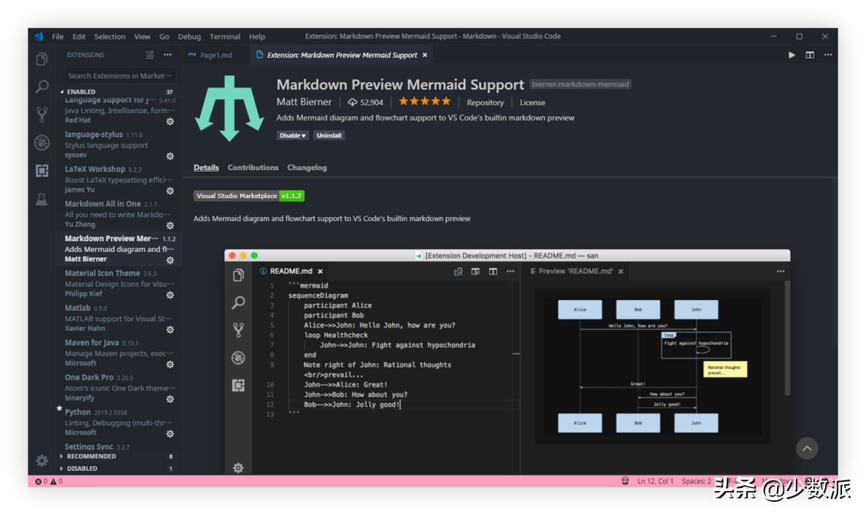866x515 pixels.
Task: Expand the RECOMMENDED extensions section
Action: [91, 456]
